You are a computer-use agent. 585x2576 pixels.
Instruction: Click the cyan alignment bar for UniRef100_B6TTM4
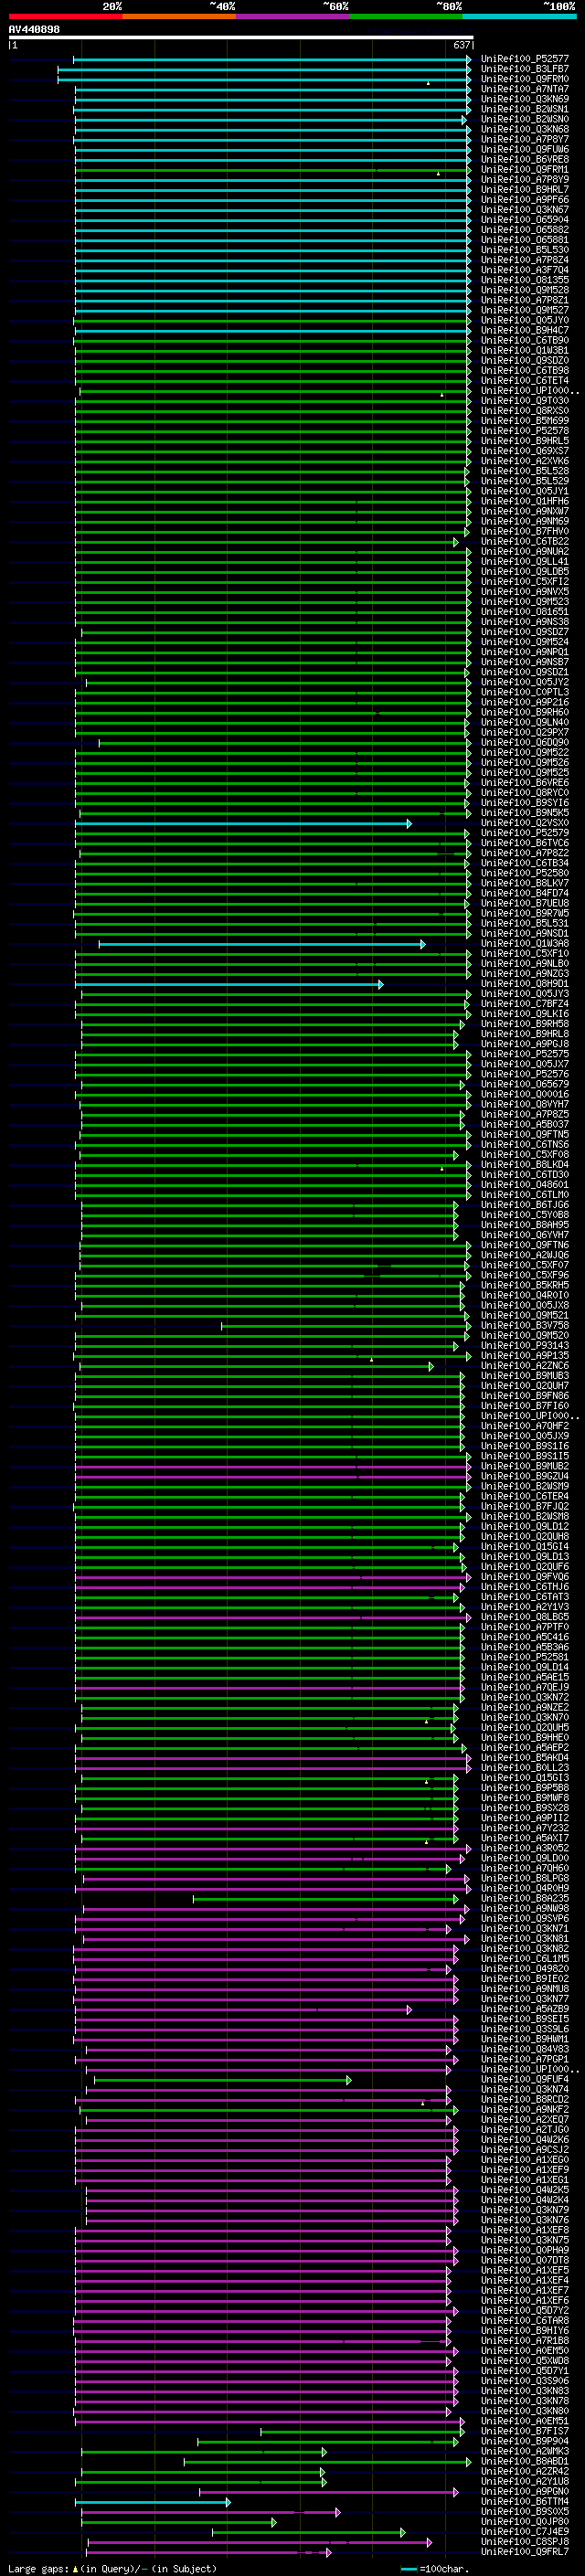coord(153,2503)
